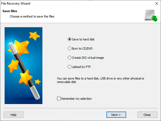Click the Next > button
The image size is (161, 121).
coord(116,115)
